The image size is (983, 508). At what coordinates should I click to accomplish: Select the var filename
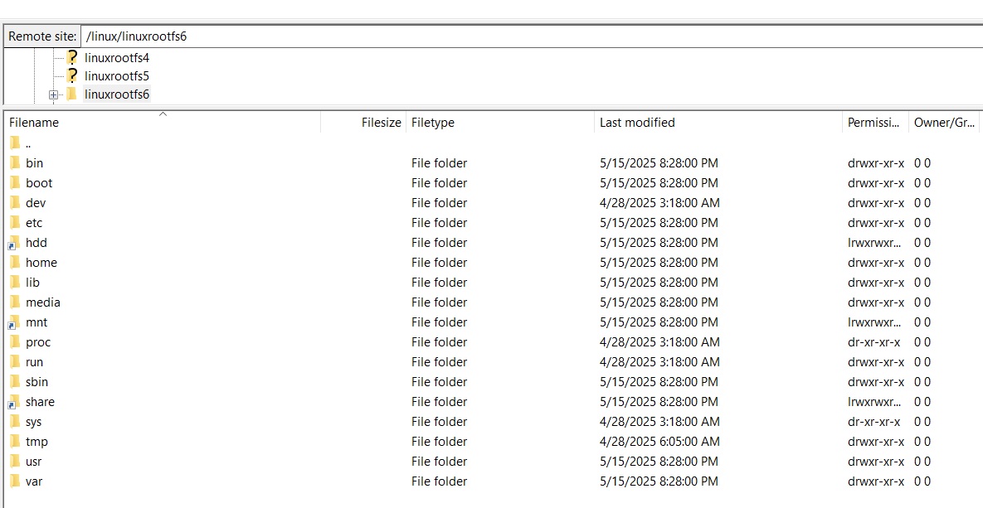pyautogui.click(x=34, y=481)
